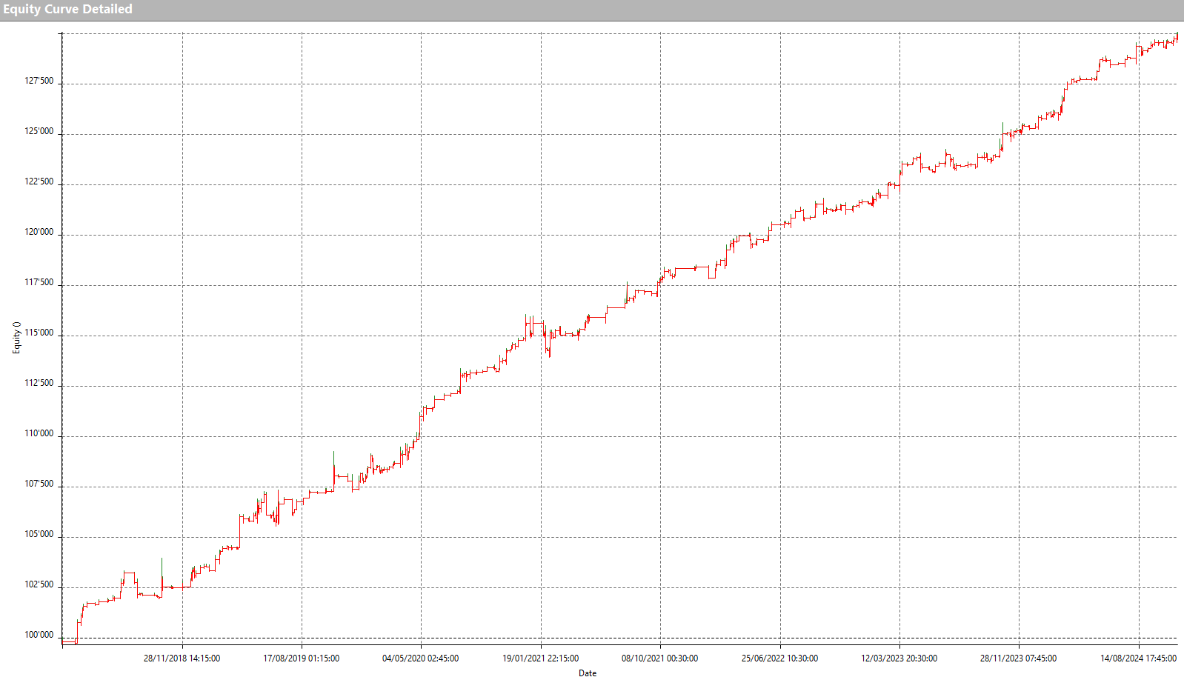Click the 112'500 equity axis label
Image resolution: width=1184 pixels, height=677 pixels.
click(39, 383)
